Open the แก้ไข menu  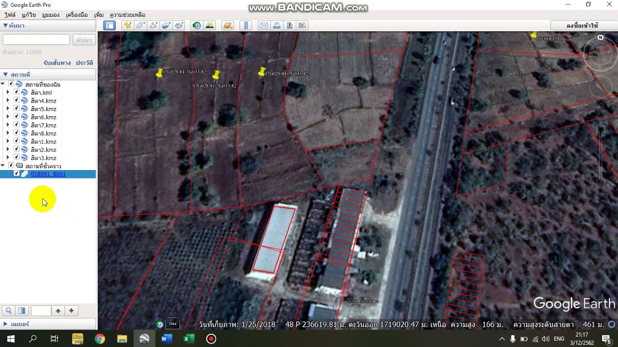pyautogui.click(x=29, y=15)
